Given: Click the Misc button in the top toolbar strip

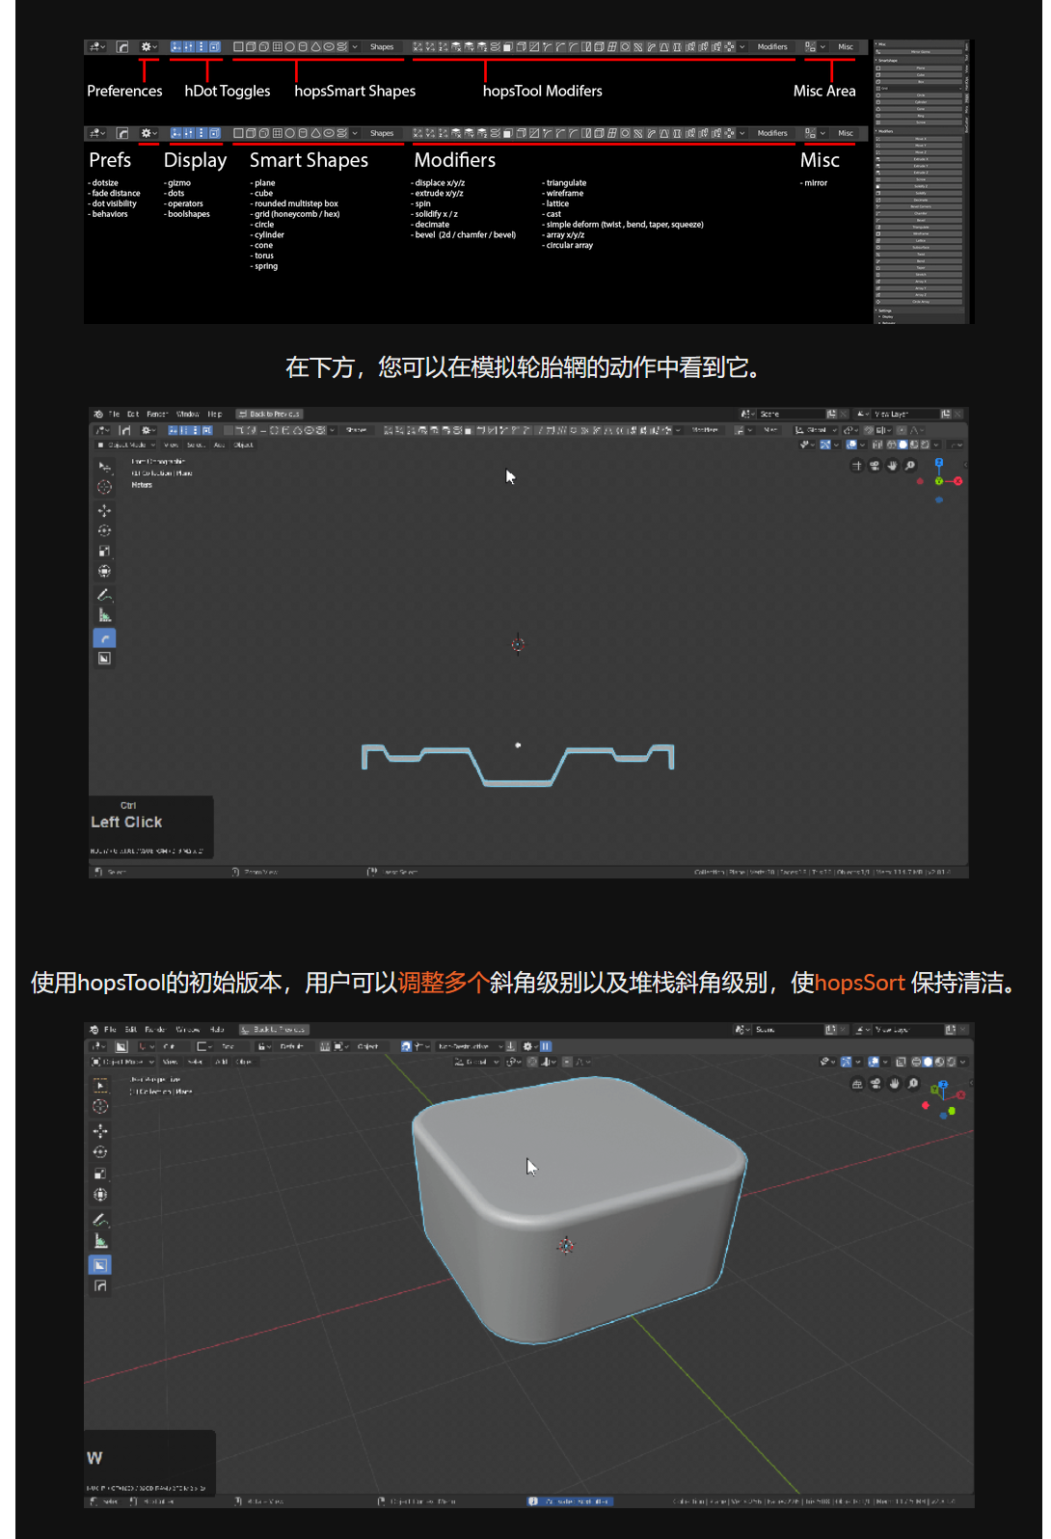Looking at the screenshot, I should pyautogui.click(x=846, y=46).
